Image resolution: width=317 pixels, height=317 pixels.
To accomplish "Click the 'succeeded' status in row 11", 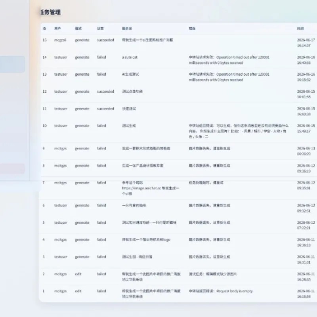I will click(x=105, y=109).
